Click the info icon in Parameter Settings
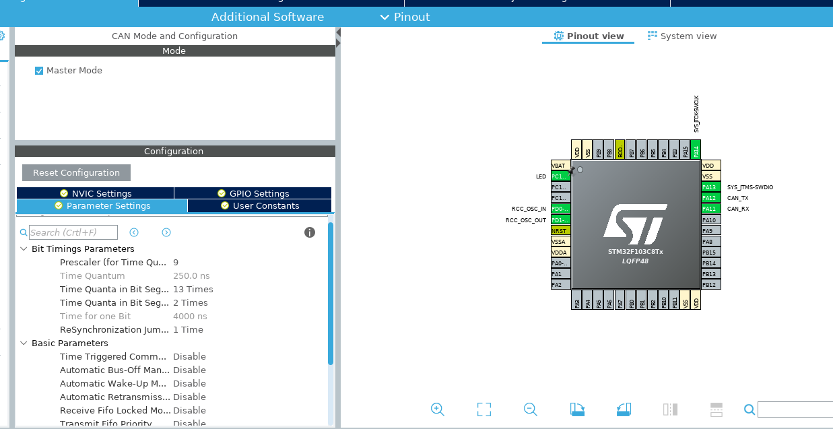This screenshot has height=429, width=833. 310,232
